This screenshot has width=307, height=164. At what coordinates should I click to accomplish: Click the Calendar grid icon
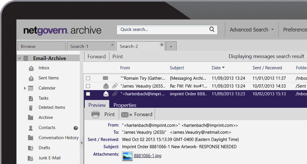pos(31,88)
